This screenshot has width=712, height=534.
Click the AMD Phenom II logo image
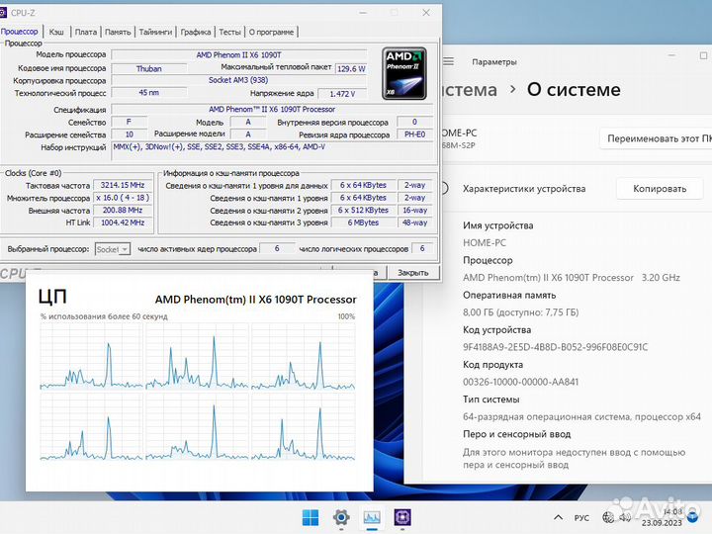[x=403, y=73]
